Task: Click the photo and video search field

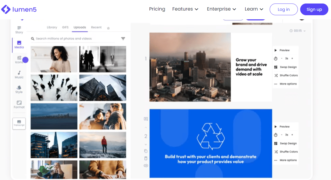Action: (73, 39)
